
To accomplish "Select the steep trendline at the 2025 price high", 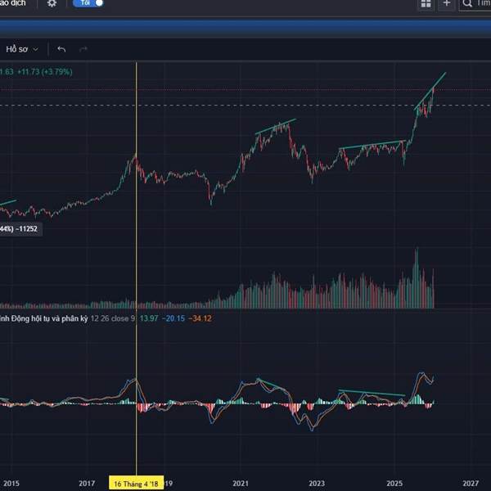I will pos(430,91).
